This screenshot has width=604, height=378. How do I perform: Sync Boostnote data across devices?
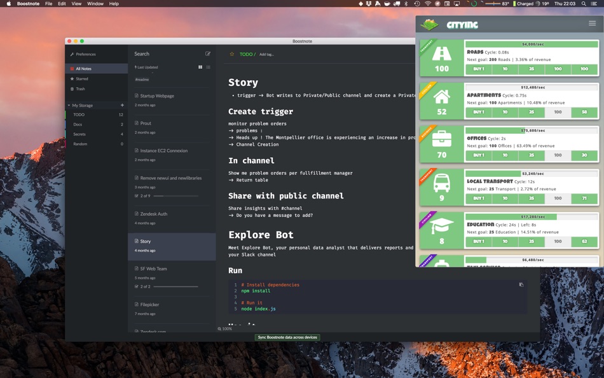tap(287, 337)
